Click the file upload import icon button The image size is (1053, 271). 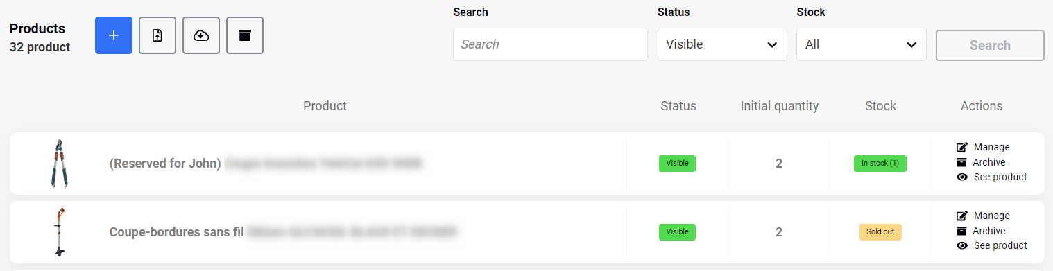[157, 35]
